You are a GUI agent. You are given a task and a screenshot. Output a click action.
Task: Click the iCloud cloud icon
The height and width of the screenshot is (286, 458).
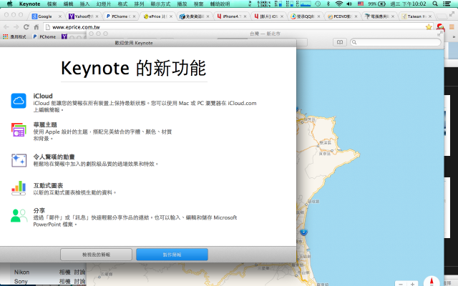pos(19,101)
